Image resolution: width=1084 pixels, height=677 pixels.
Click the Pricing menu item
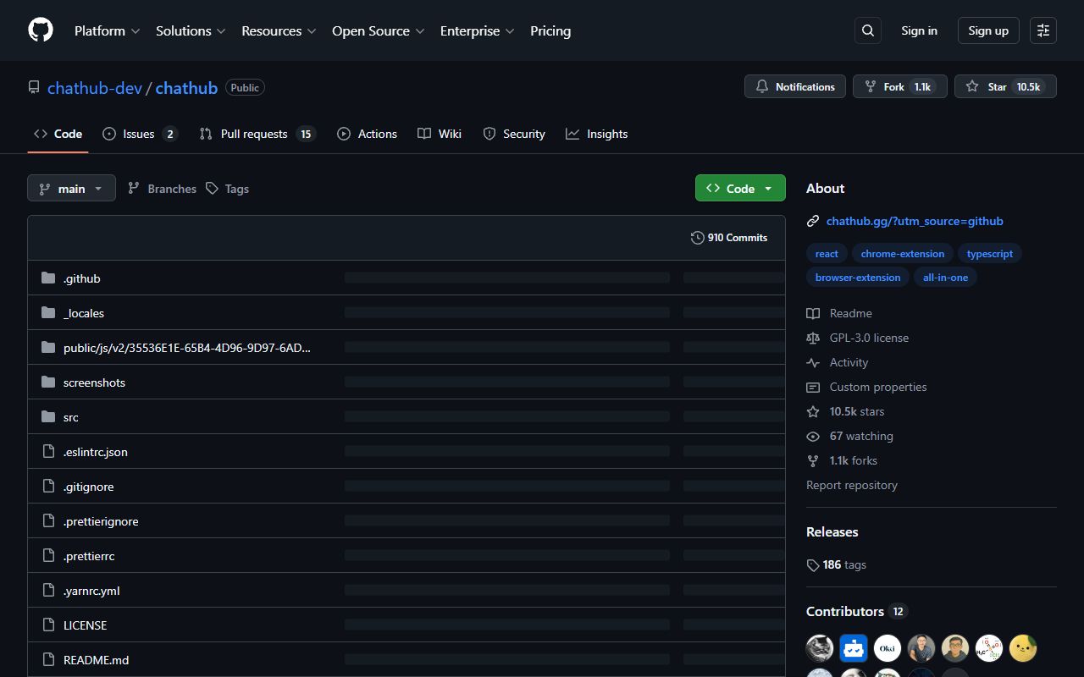(550, 30)
